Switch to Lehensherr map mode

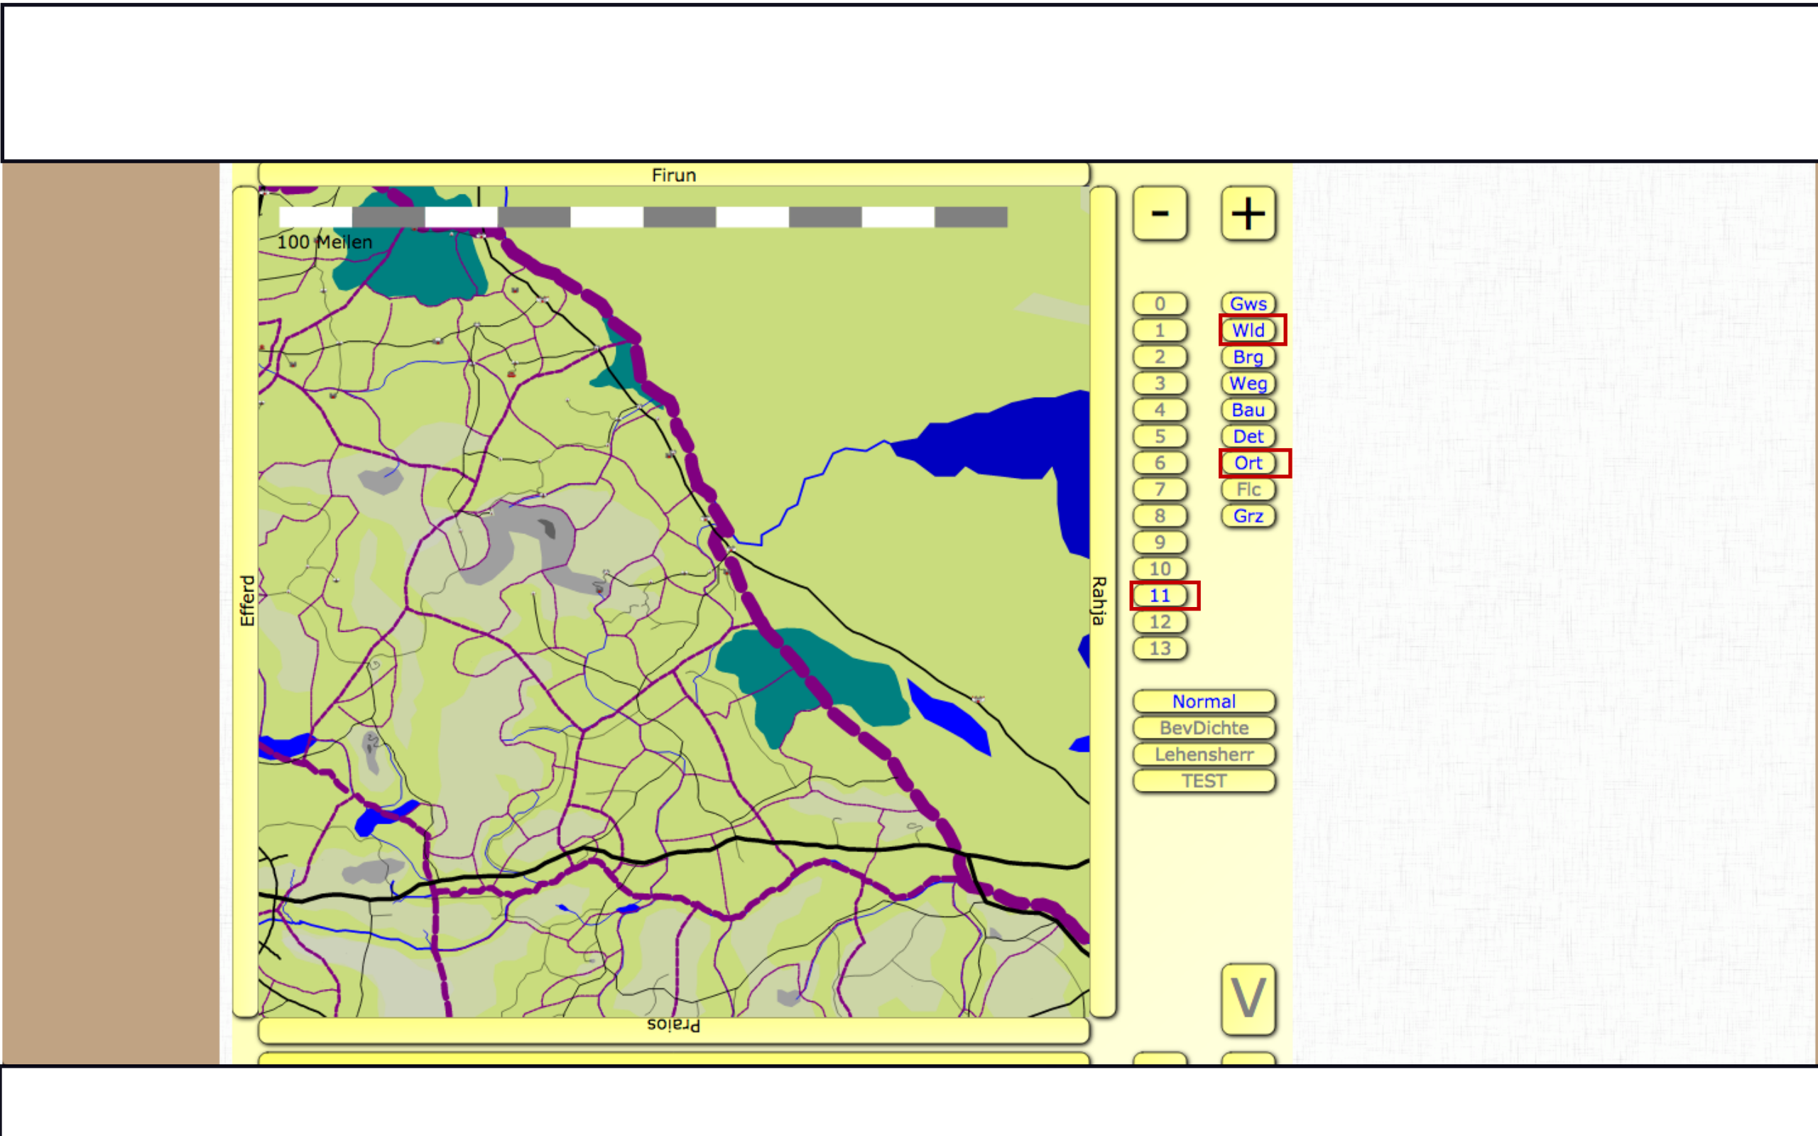[1204, 754]
